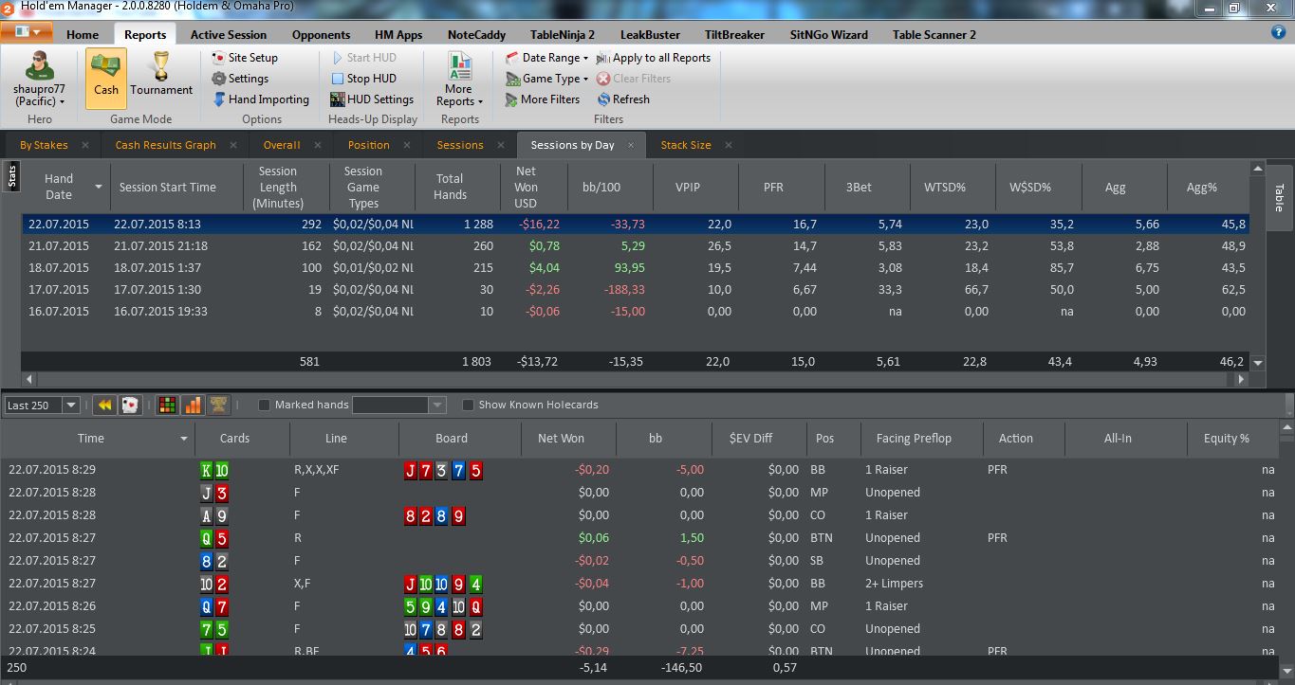Open HUD Settings
This screenshot has width=1295, height=685.
click(372, 99)
